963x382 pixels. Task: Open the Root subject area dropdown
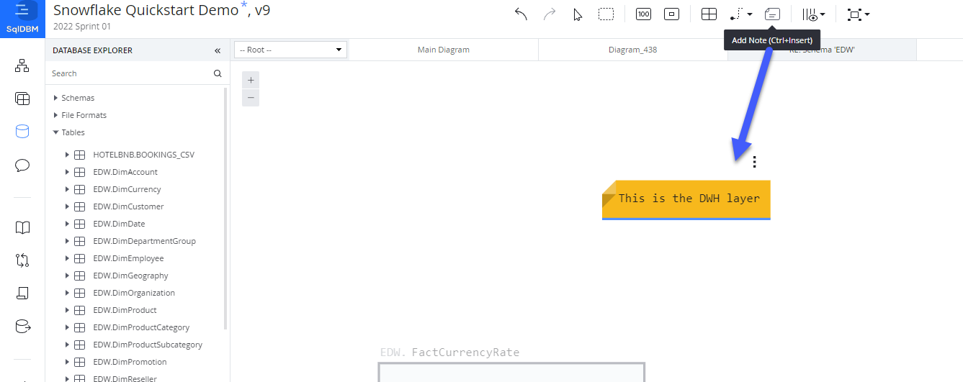290,50
